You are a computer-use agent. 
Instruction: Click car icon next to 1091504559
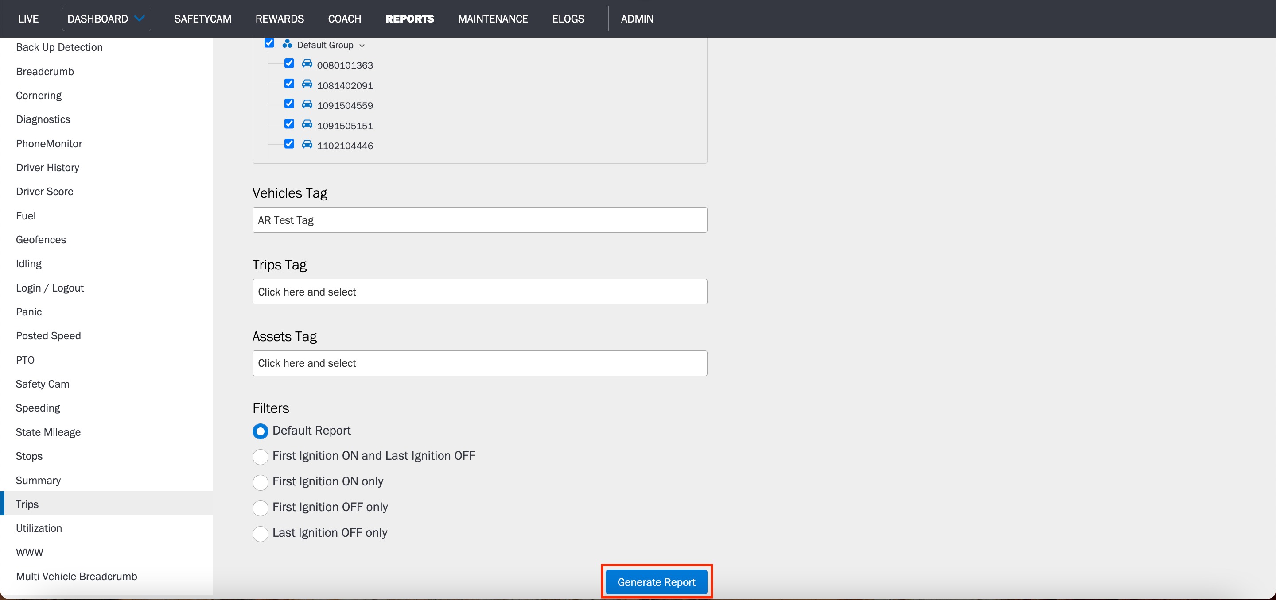coord(307,104)
